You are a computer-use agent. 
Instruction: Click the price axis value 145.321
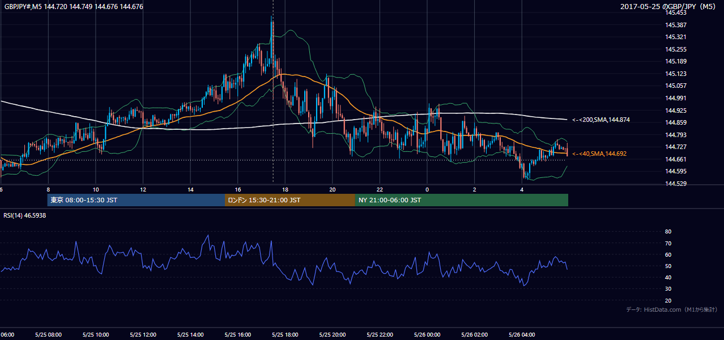pyautogui.click(x=676, y=37)
